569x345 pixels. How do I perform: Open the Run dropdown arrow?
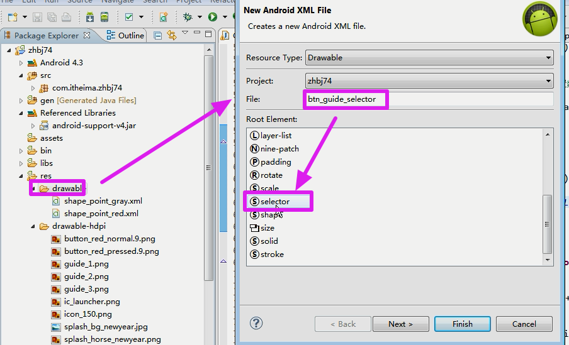pos(225,17)
